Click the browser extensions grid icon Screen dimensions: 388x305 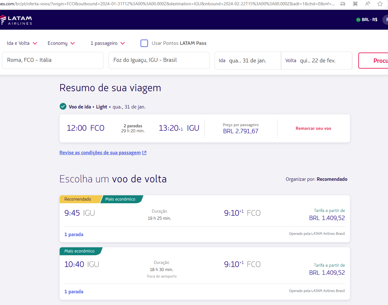pos(355,4)
